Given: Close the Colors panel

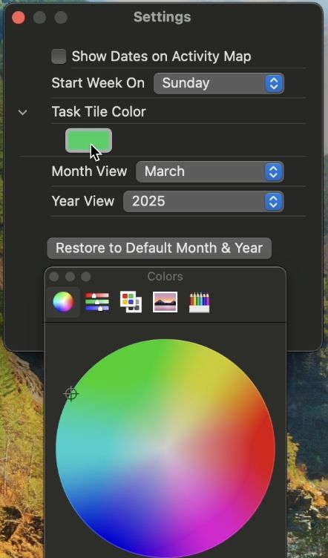Looking at the screenshot, I should (54, 277).
